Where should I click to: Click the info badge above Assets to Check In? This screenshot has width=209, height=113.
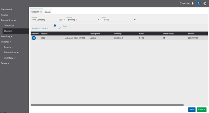click(55, 25)
